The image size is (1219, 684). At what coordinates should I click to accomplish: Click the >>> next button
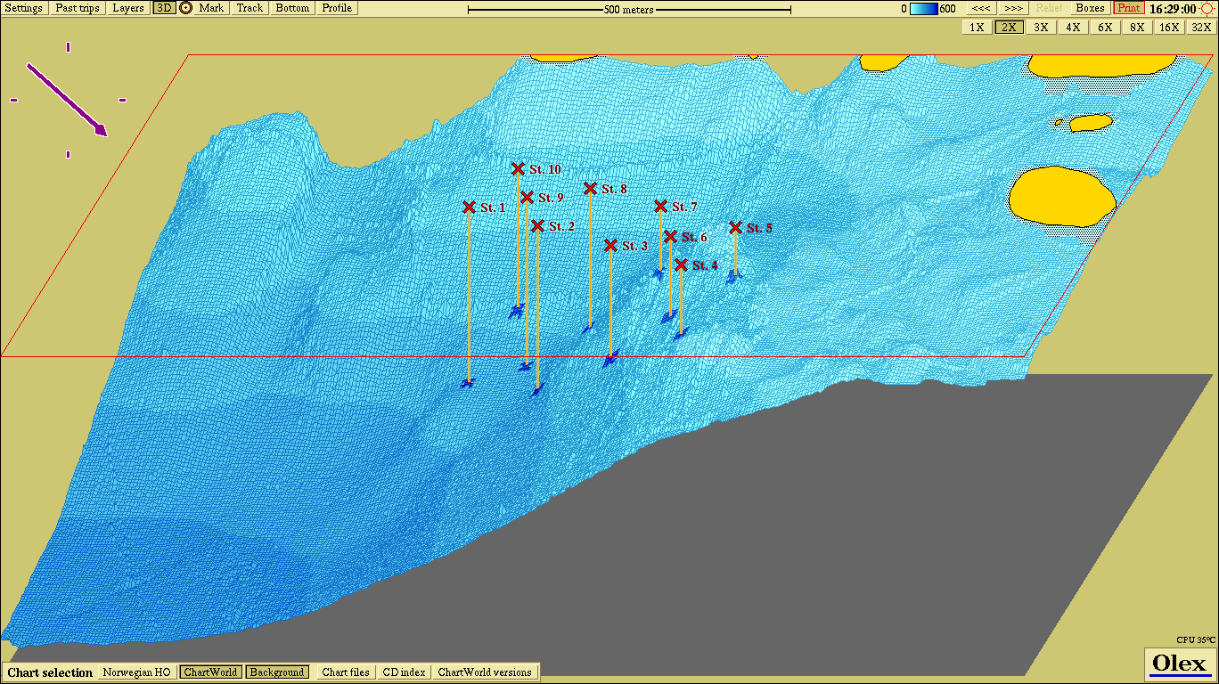1013,8
